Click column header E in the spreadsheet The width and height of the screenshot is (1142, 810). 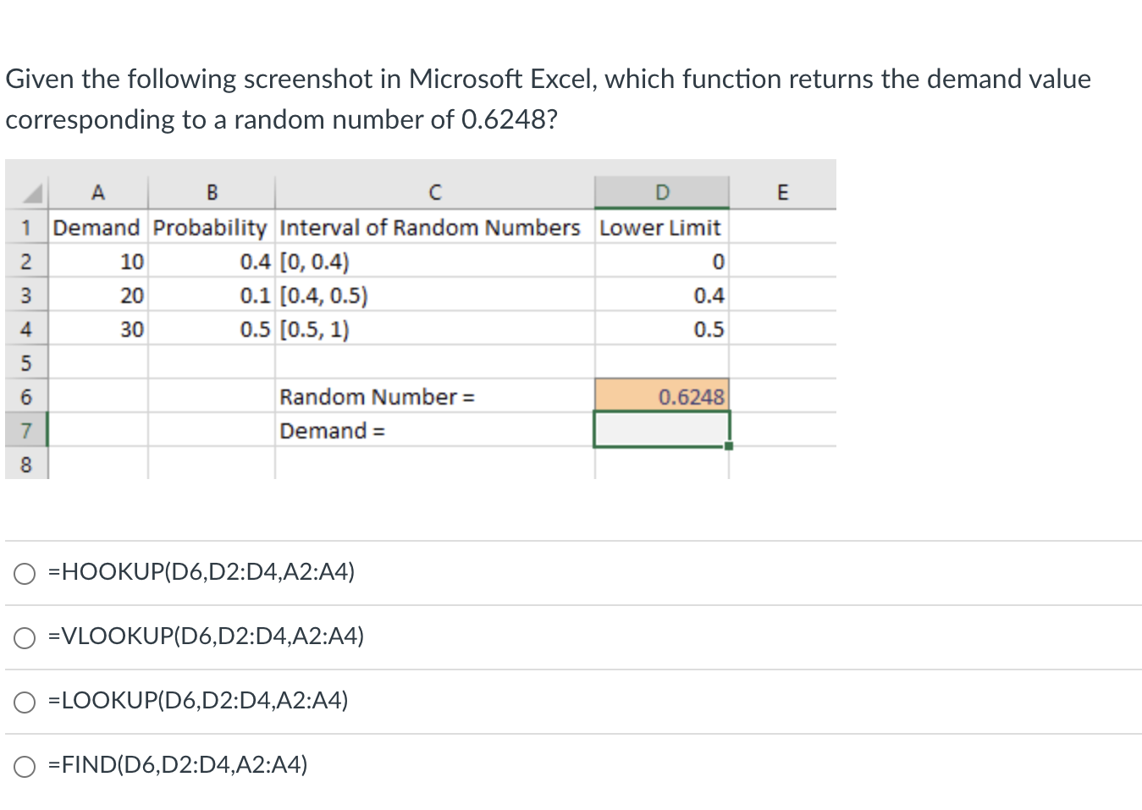[x=782, y=192]
